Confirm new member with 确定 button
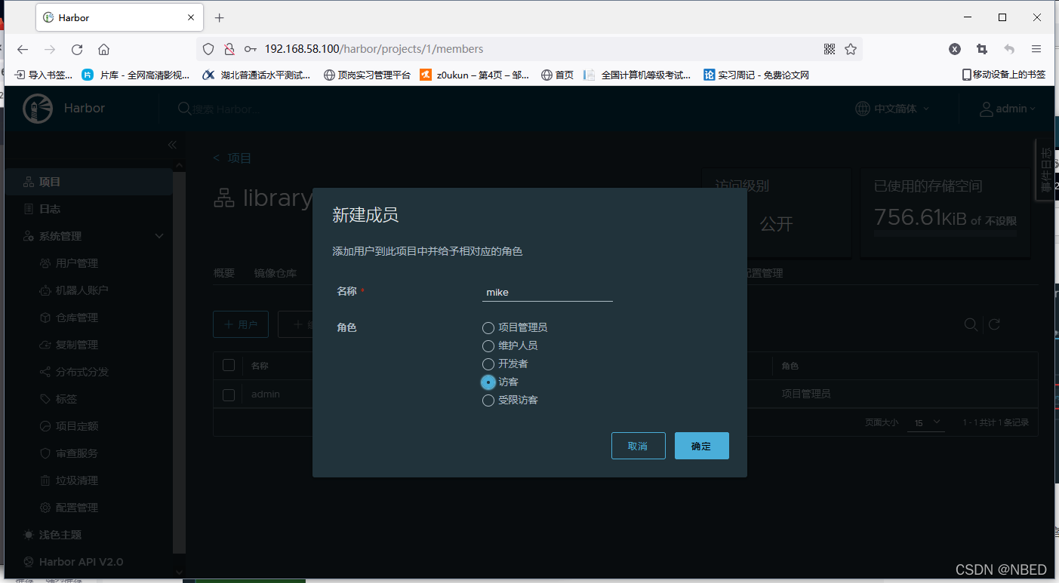 point(700,446)
